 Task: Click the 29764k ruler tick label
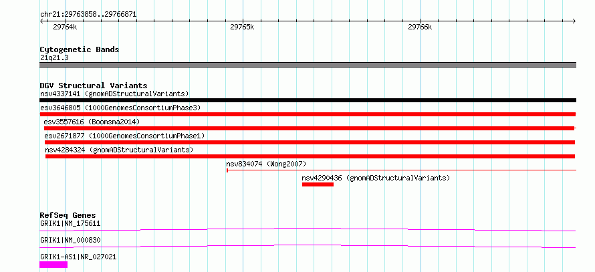65,27
